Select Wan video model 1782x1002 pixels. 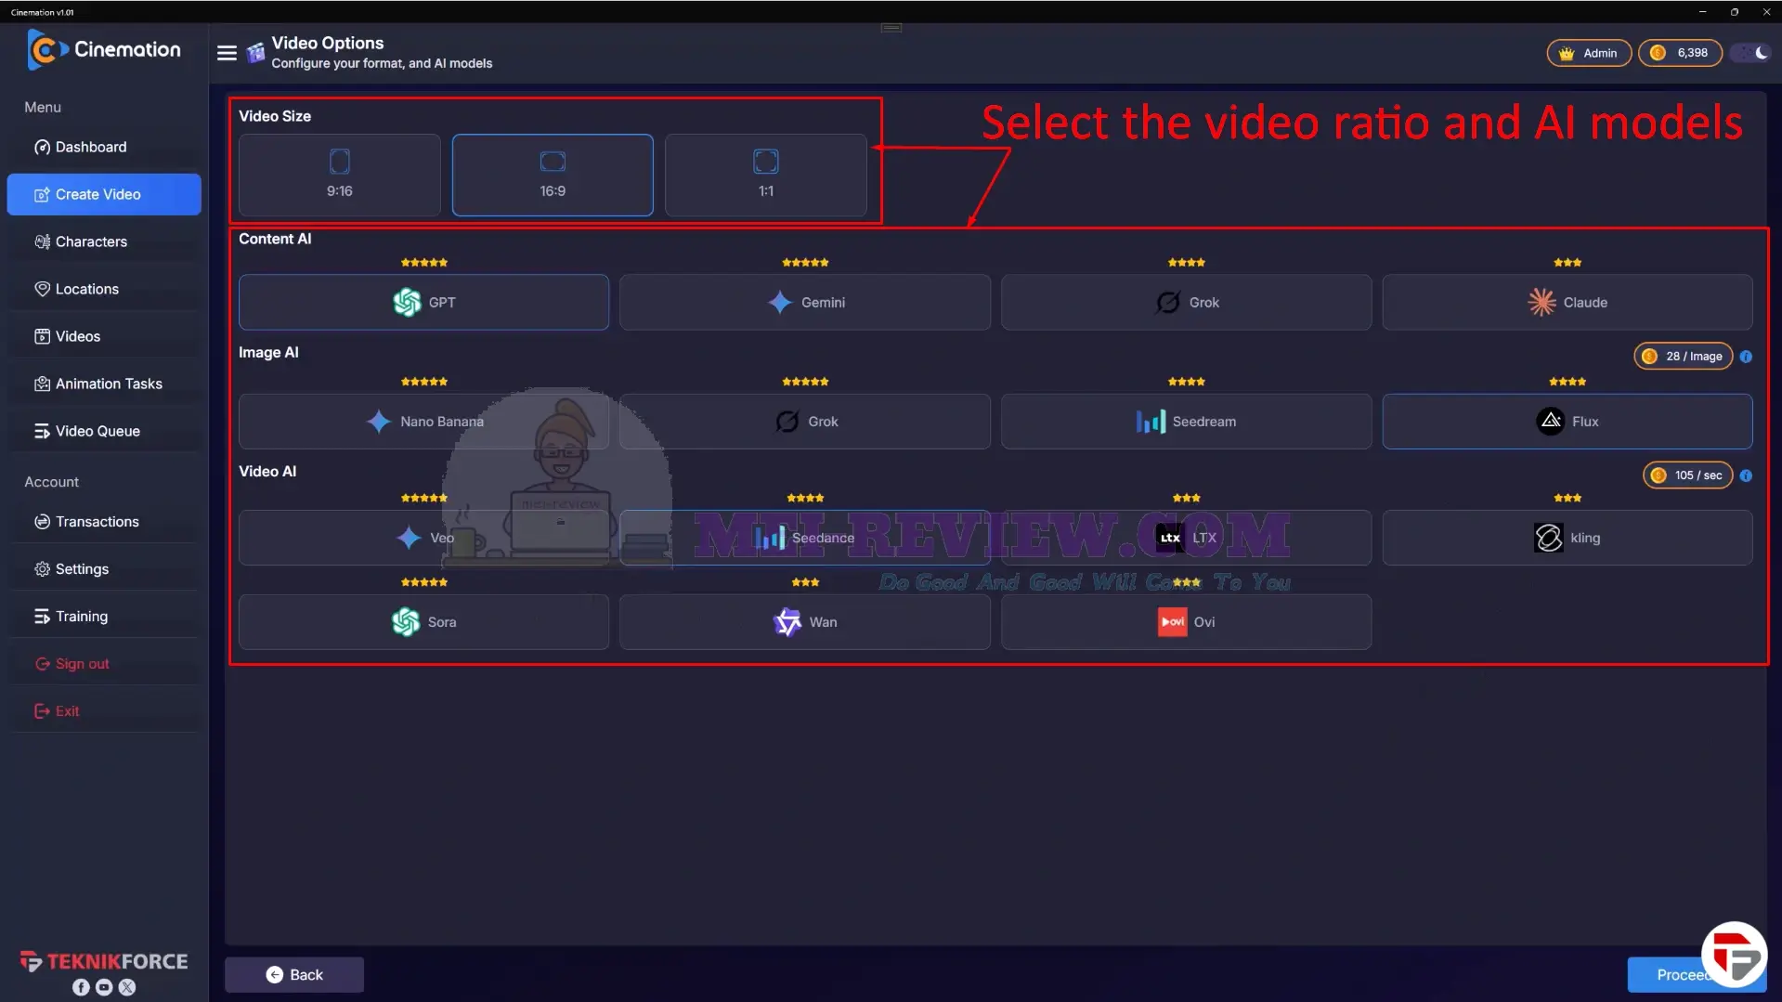click(x=805, y=622)
